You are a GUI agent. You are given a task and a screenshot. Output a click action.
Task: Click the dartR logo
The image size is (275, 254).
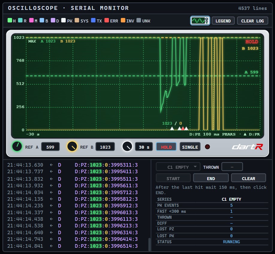(x=247, y=147)
